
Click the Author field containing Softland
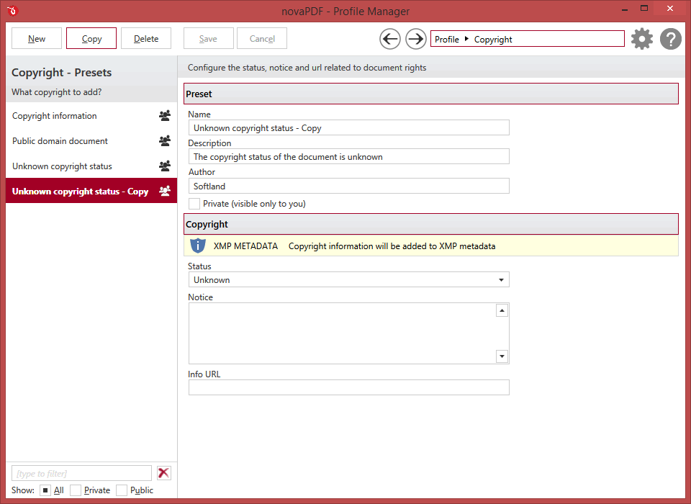coord(348,186)
